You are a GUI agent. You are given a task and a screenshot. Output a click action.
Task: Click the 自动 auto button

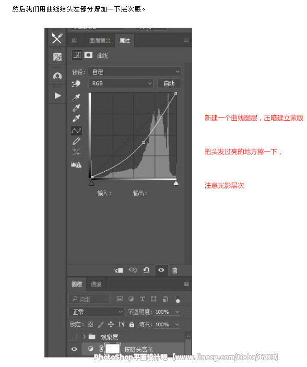pos(169,84)
